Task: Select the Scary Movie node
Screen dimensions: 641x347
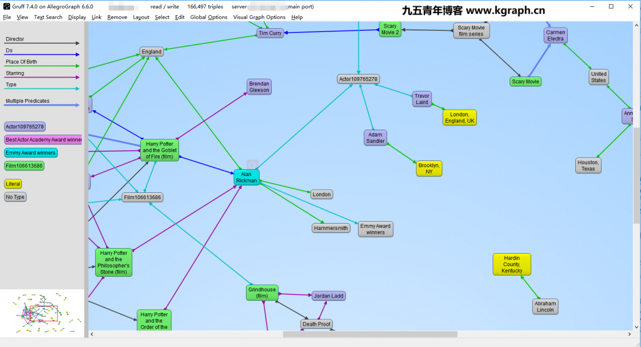Action: click(526, 81)
